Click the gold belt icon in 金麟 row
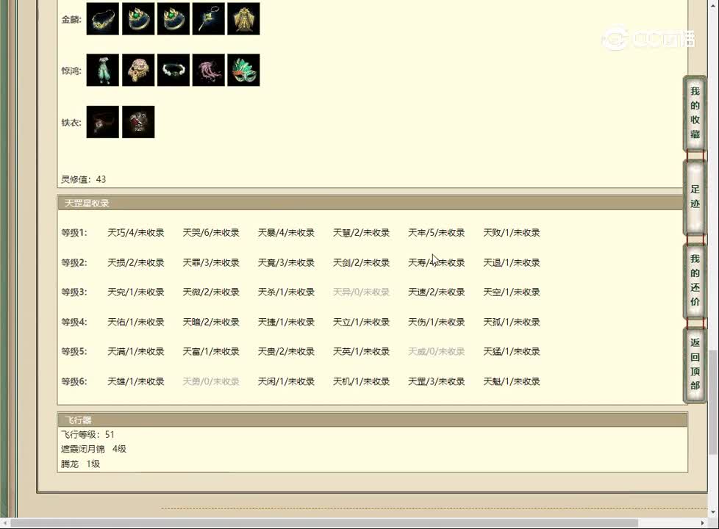Viewport: 719px width, 529px height. tap(103, 19)
